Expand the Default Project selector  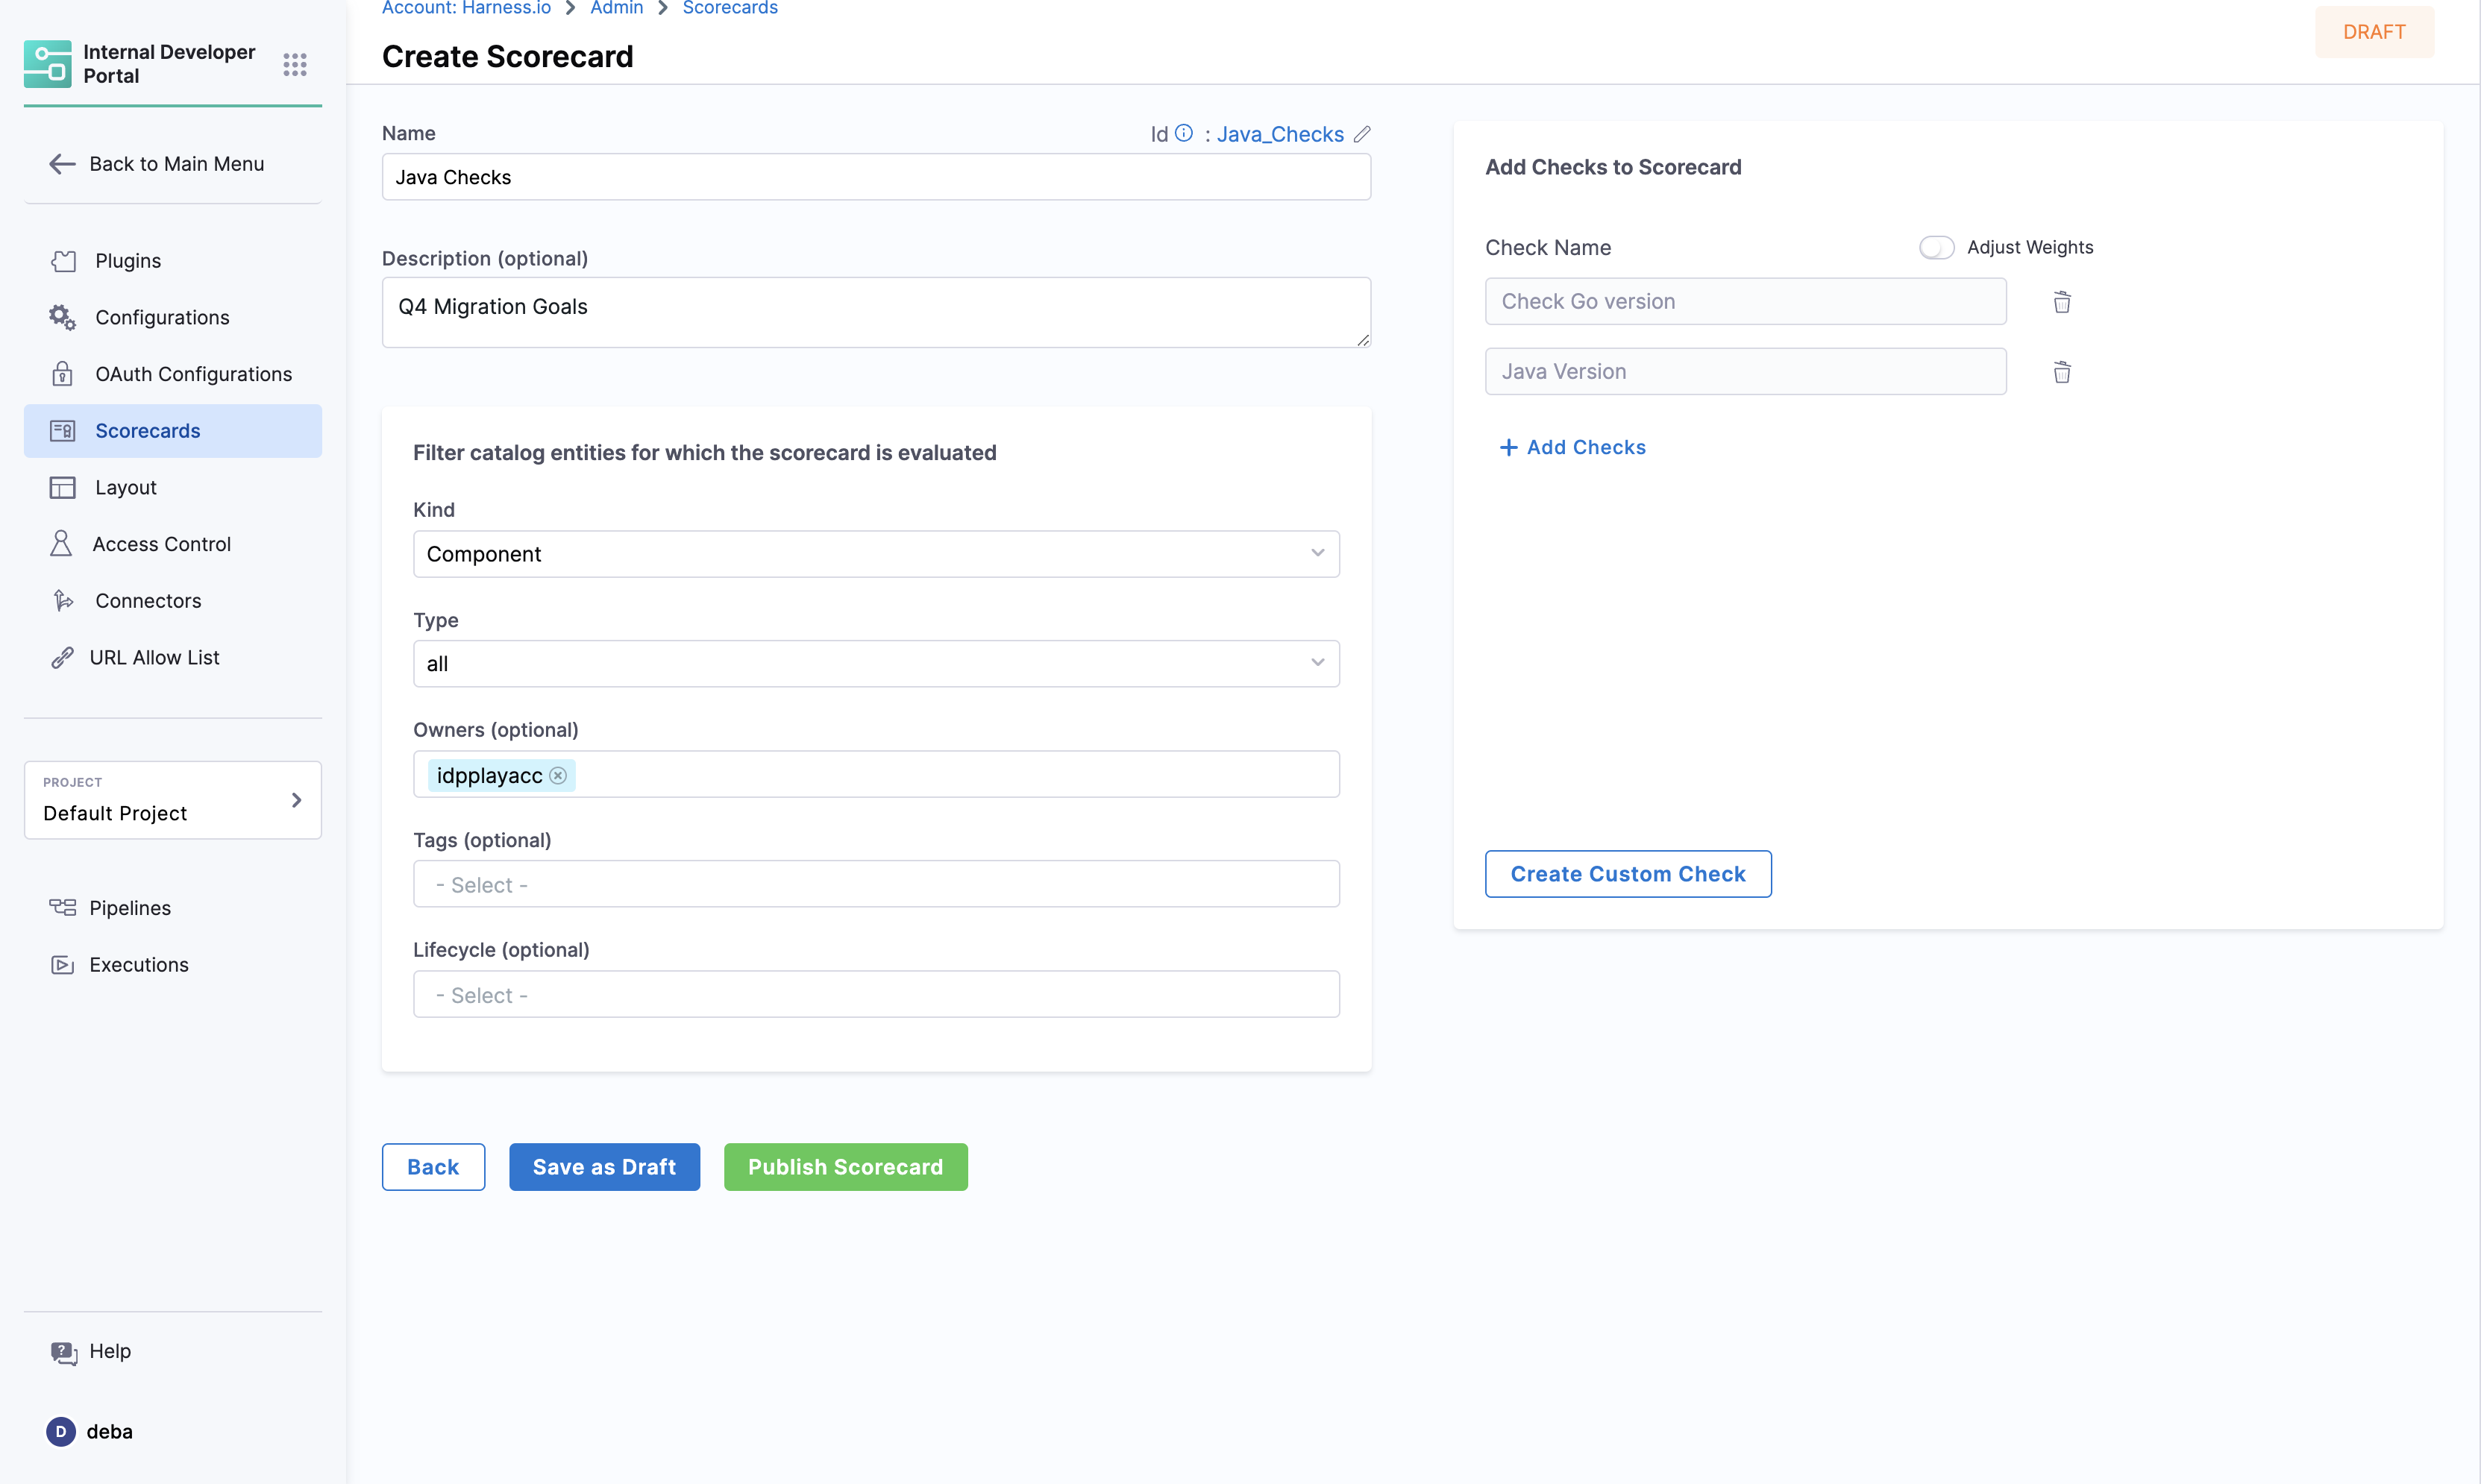(x=173, y=800)
